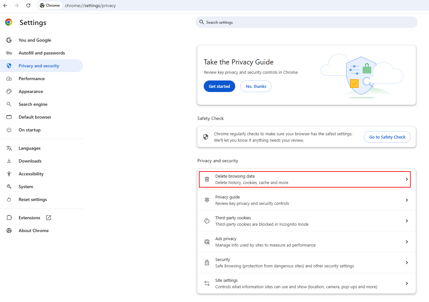This screenshot has height=302, width=429.
Task: Open the Autofill and passwords section
Action: coord(42,53)
